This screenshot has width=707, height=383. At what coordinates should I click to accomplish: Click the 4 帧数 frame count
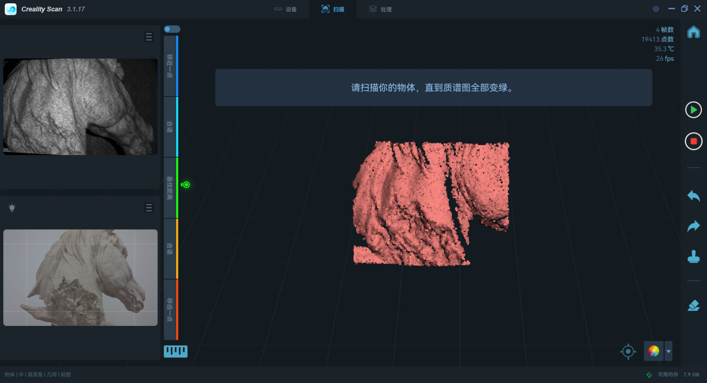(665, 29)
